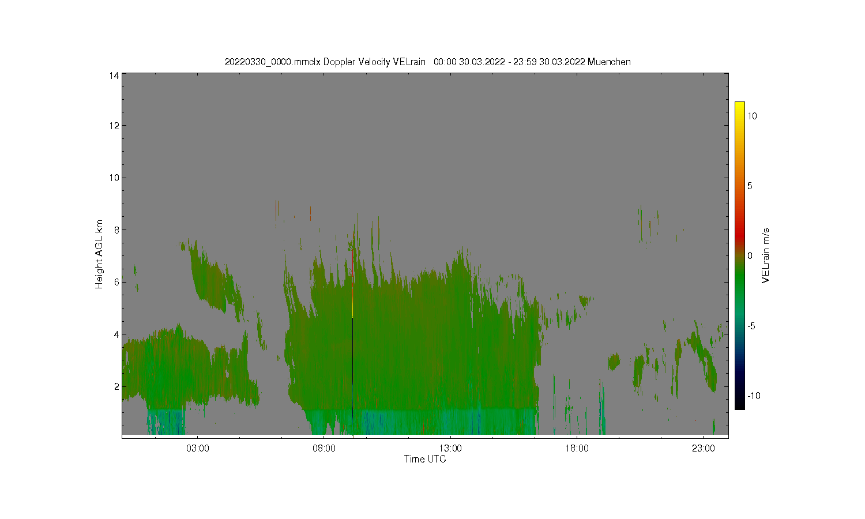
Task: Click the 13:00 time tick label
Action: (x=450, y=448)
